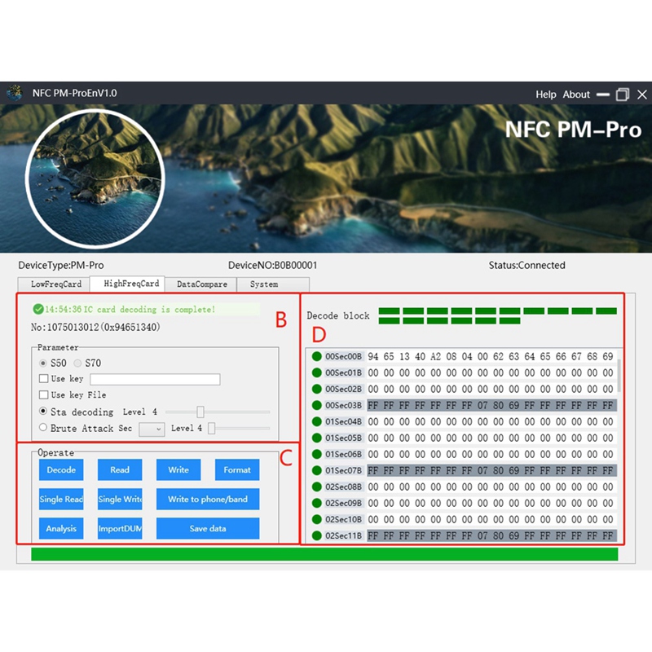Image resolution: width=652 pixels, height=652 pixels.
Task: Enable the Use key File checkbox
Action: coord(43,394)
